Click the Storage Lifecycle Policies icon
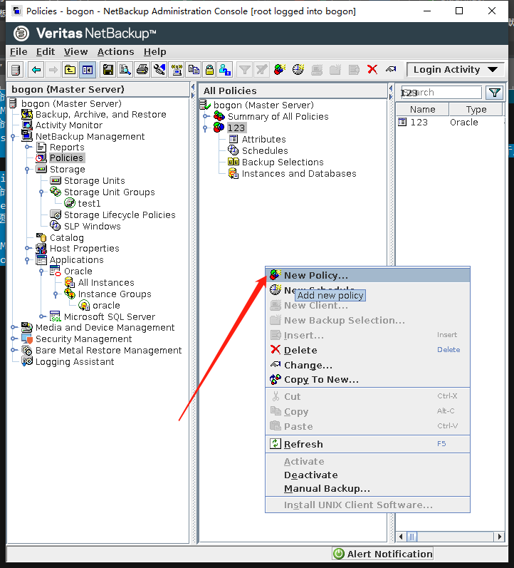This screenshot has width=514, height=568. 56,215
